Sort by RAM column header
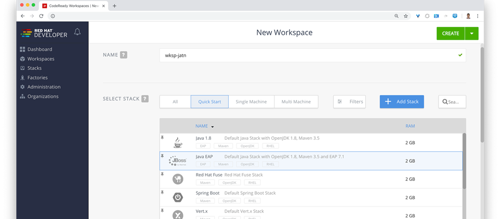This screenshot has width=500, height=219. 410,126
